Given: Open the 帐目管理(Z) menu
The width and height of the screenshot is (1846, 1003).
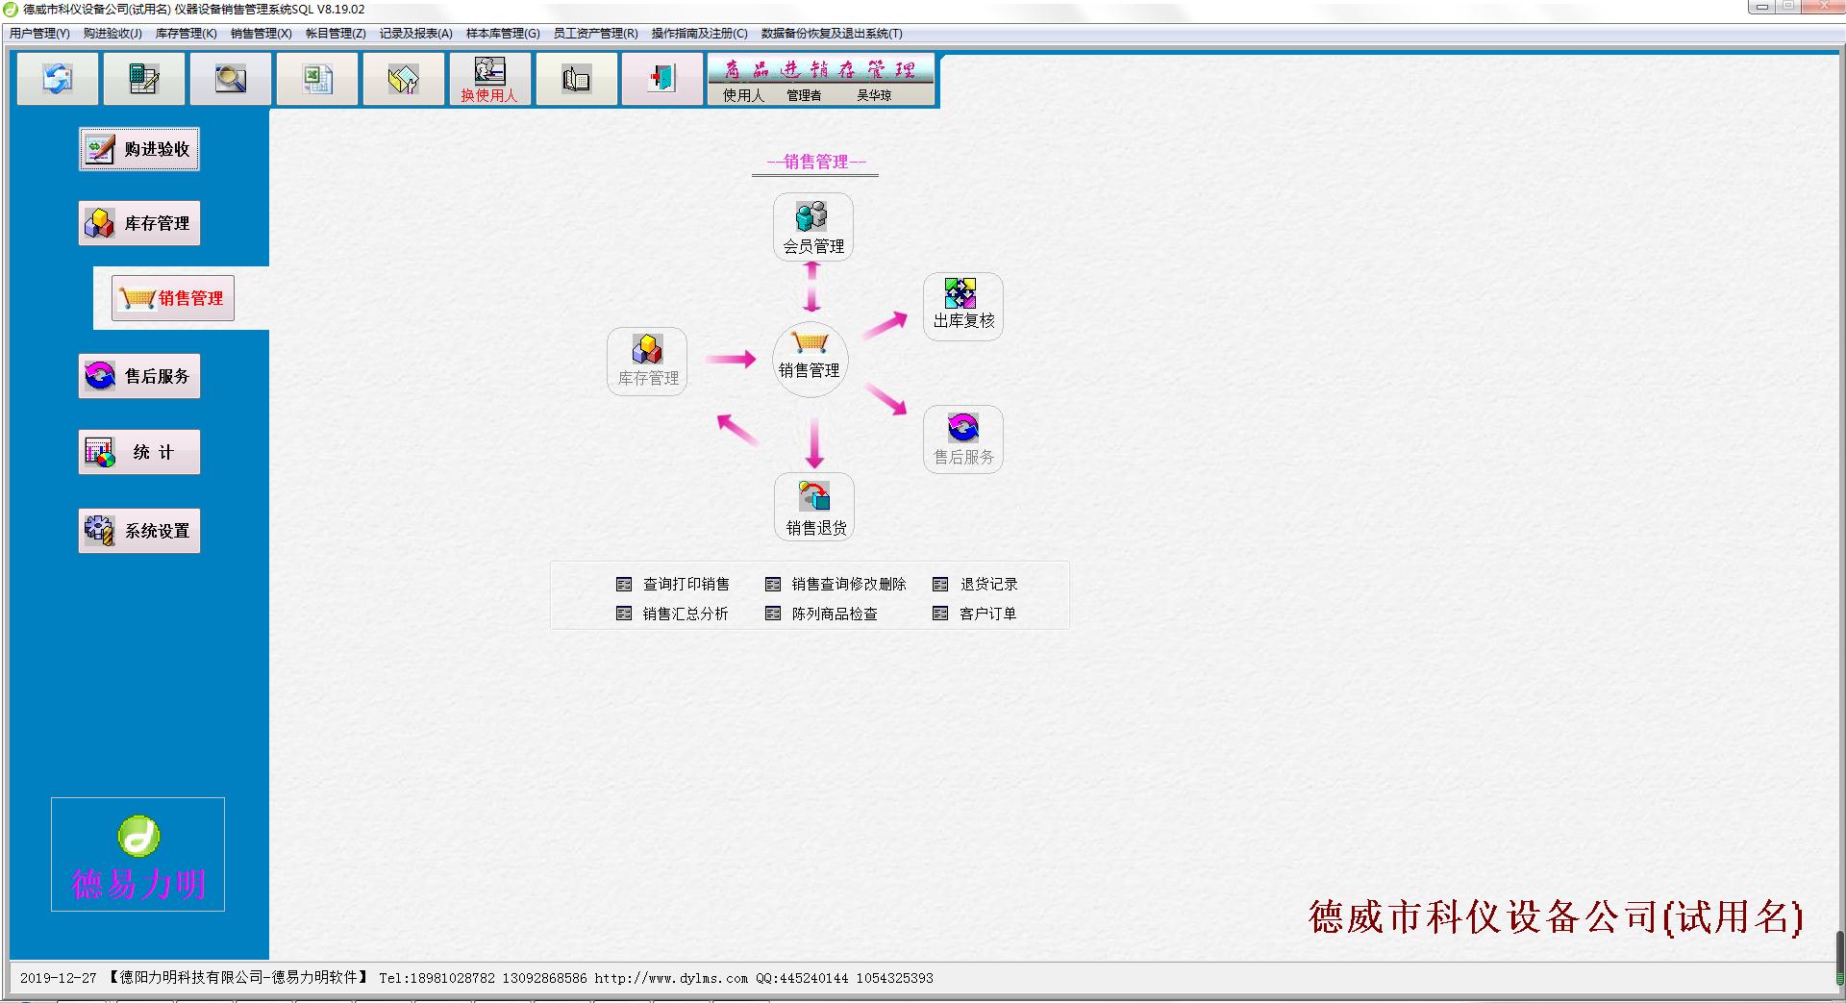Looking at the screenshot, I should point(336,34).
